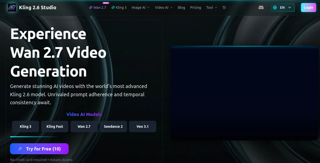This screenshot has width=320, height=163.
Task: Open the Pricing page
Action: pyautogui.click(x=195, y=7)
